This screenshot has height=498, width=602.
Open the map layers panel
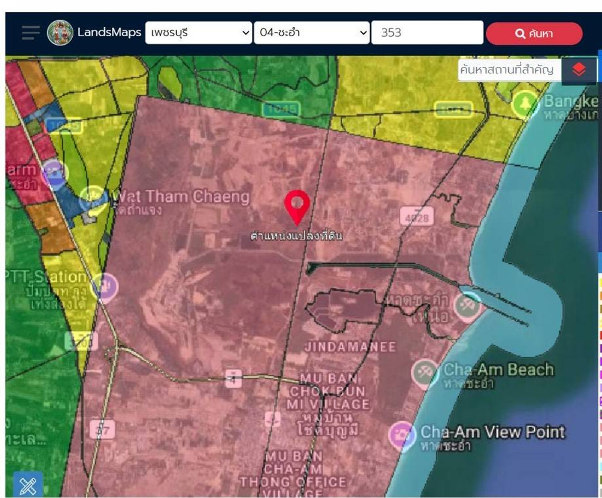(578, 70)
